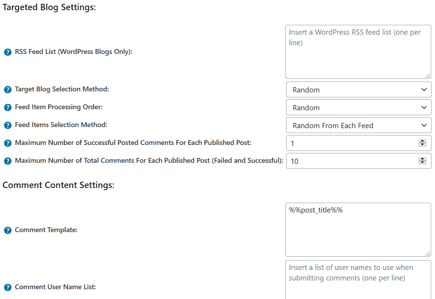Screen dimensions: 435x299
Task: Click help icon for Target Blog Selection Method
Action: [x=8, y=90]
